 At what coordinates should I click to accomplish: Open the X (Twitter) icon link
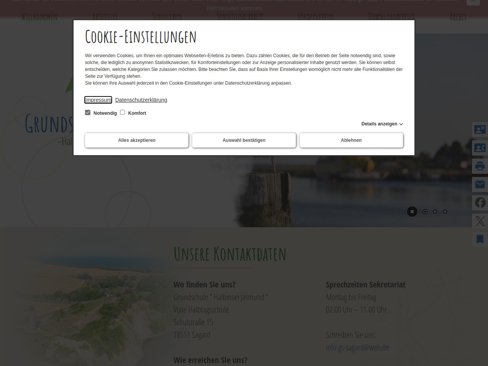click(x=480, y=221)
